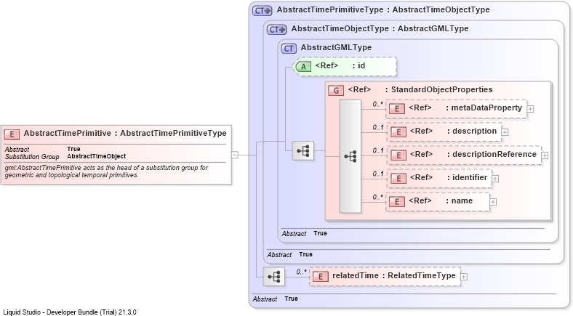Click the gml:AbstractTimePrimitive documentation text
This screenshot has width=573, height=316.
[x=106, y=171]
